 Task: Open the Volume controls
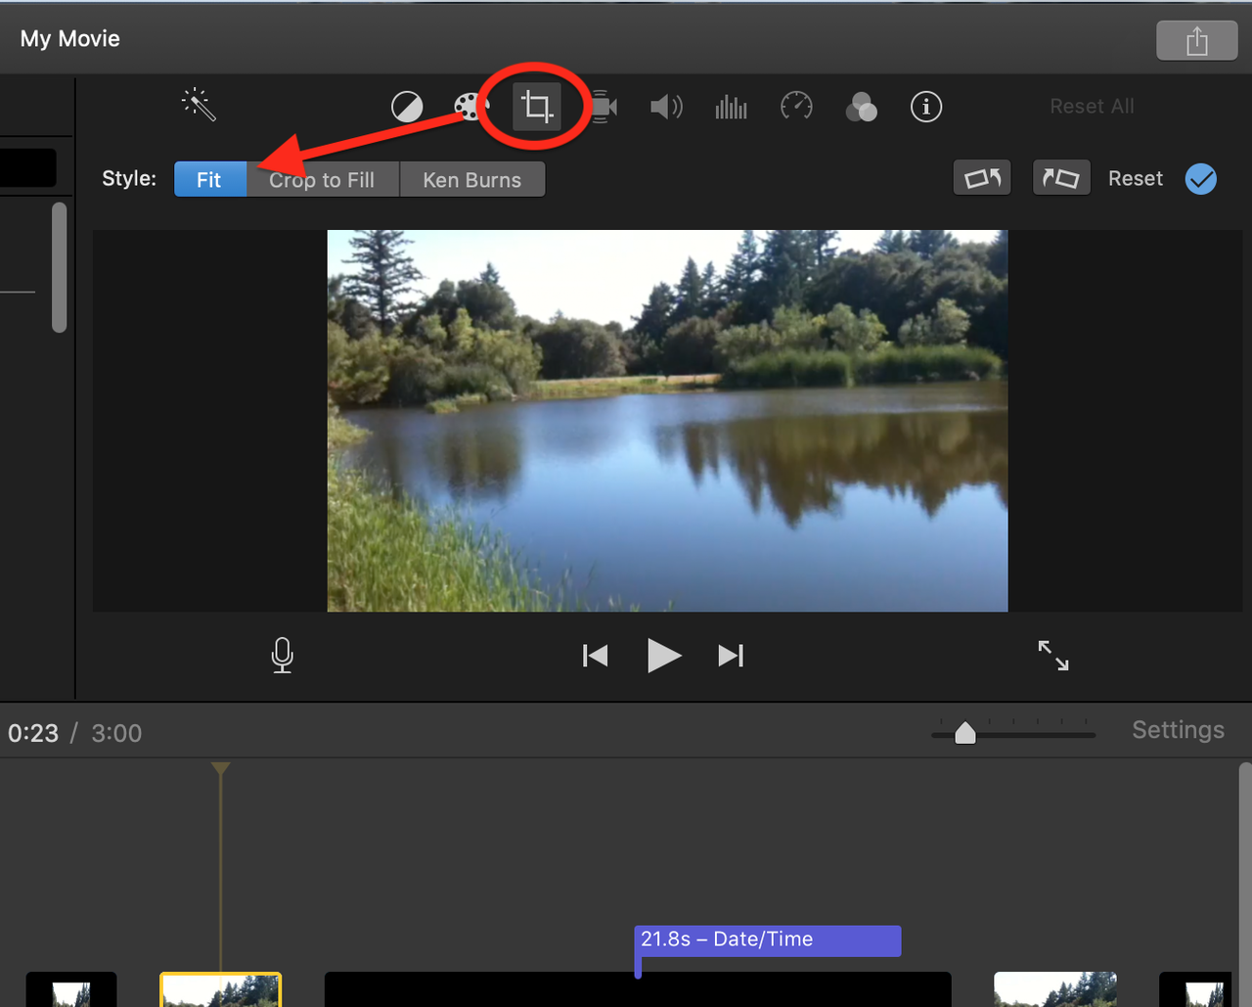666,107
